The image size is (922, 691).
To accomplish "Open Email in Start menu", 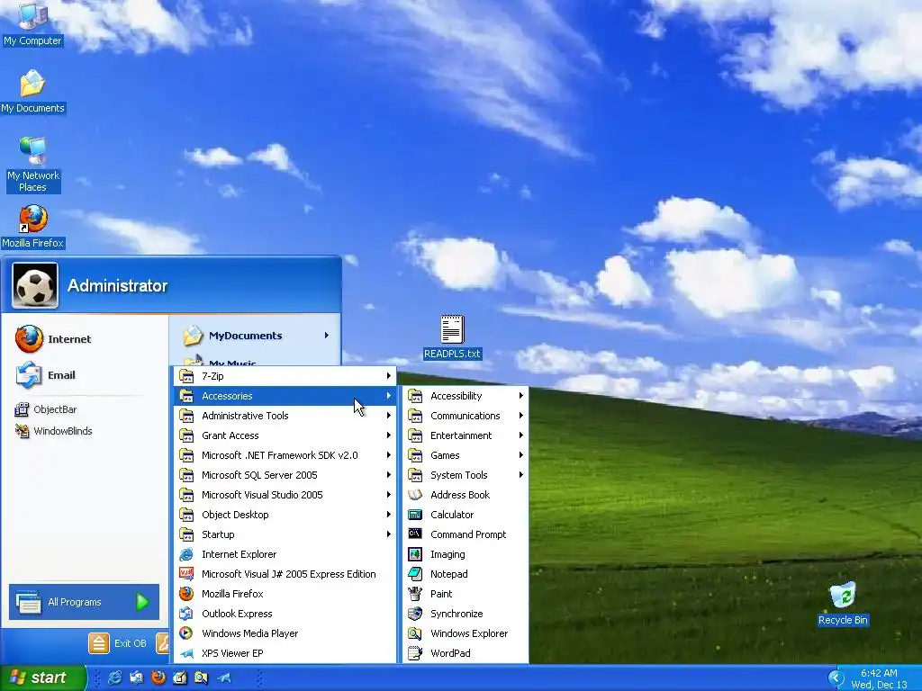I will tap(46, 375).
